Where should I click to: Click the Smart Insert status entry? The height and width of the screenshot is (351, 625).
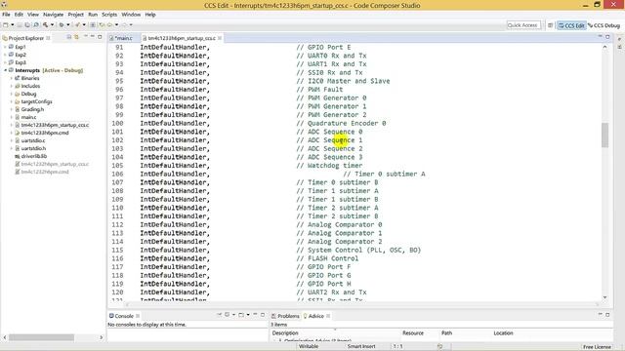click(x=360, y=347)
